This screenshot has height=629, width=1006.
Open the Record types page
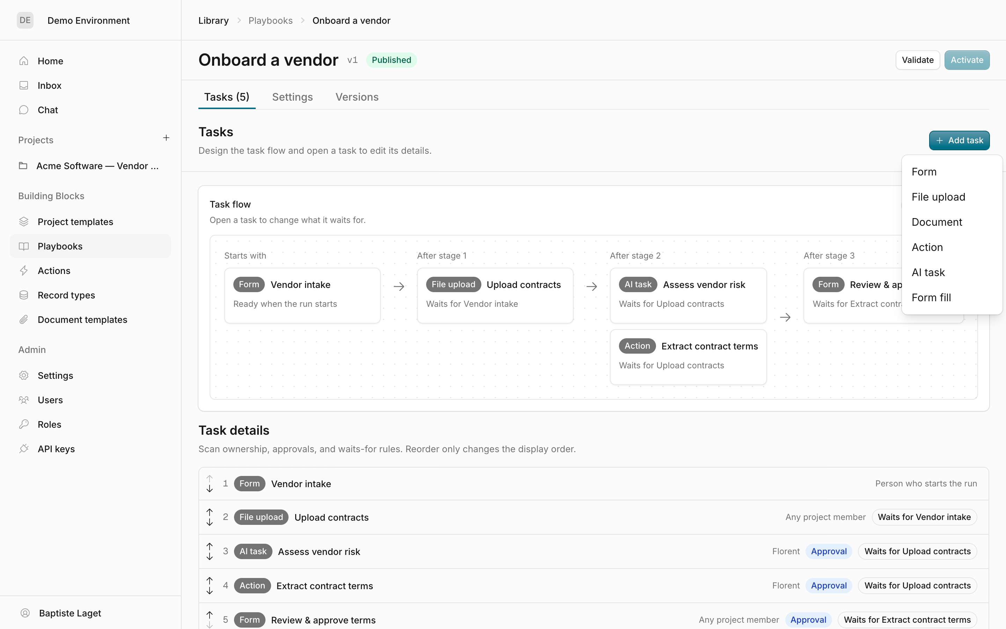coord(90,295)
